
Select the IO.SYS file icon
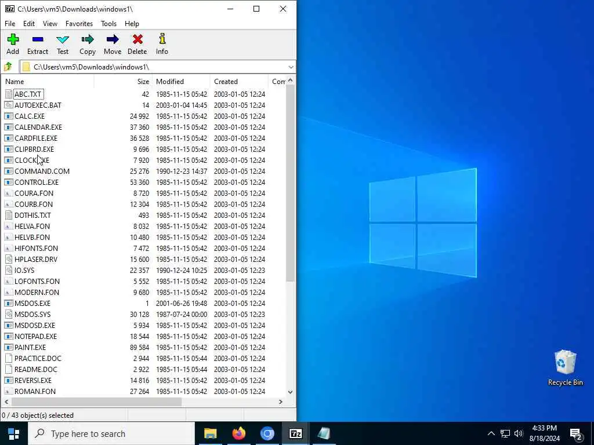(x=9, y=270)
